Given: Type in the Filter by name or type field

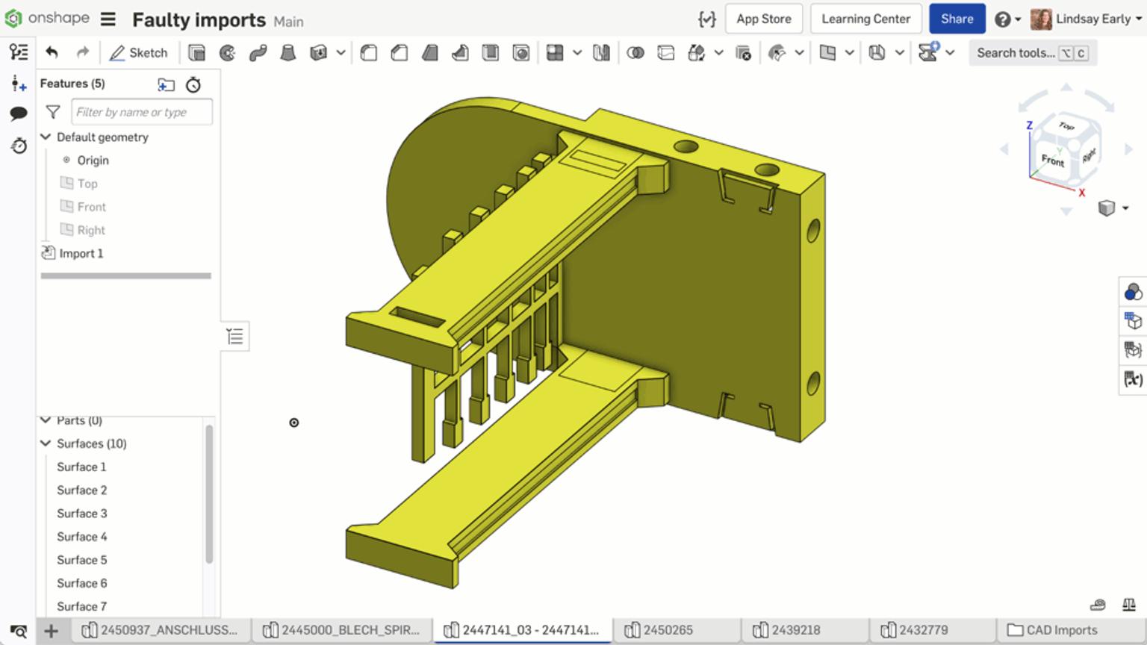Looking at the screenshot, I should pyautogui.click(x=141, y=111).
